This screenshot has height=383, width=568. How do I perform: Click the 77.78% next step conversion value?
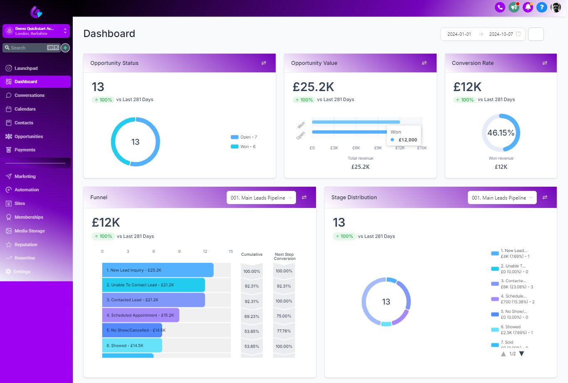[x=284, y=331]
